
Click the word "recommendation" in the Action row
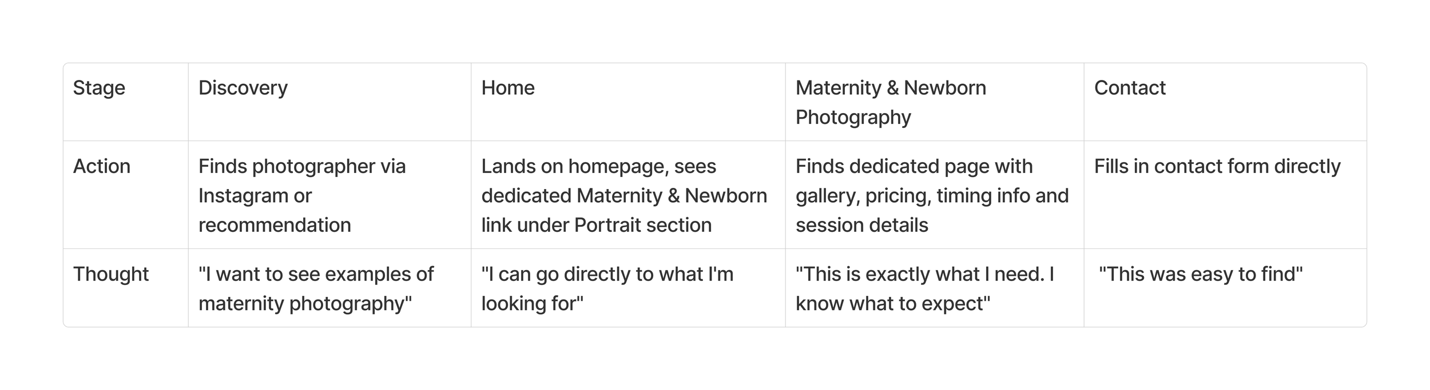click(x=275, y=225)
